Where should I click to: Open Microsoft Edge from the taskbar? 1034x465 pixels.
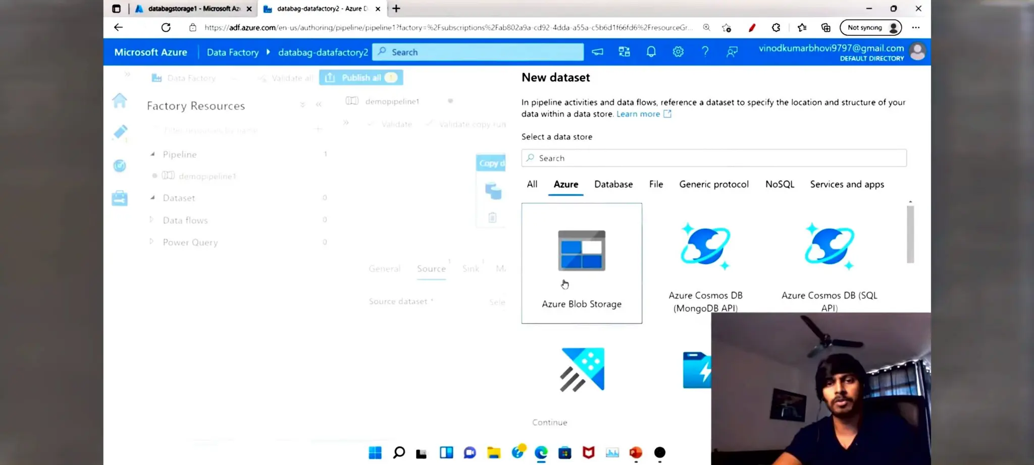click(x=541, y=452)
